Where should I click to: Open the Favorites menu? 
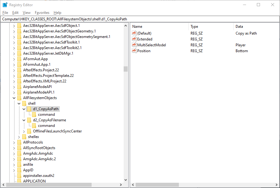[42, 13]
